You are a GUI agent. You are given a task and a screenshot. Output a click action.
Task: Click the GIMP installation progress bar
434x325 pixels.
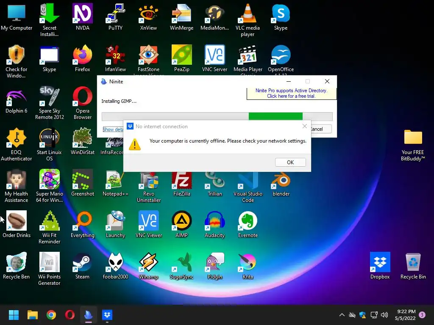tap(217, 116)
